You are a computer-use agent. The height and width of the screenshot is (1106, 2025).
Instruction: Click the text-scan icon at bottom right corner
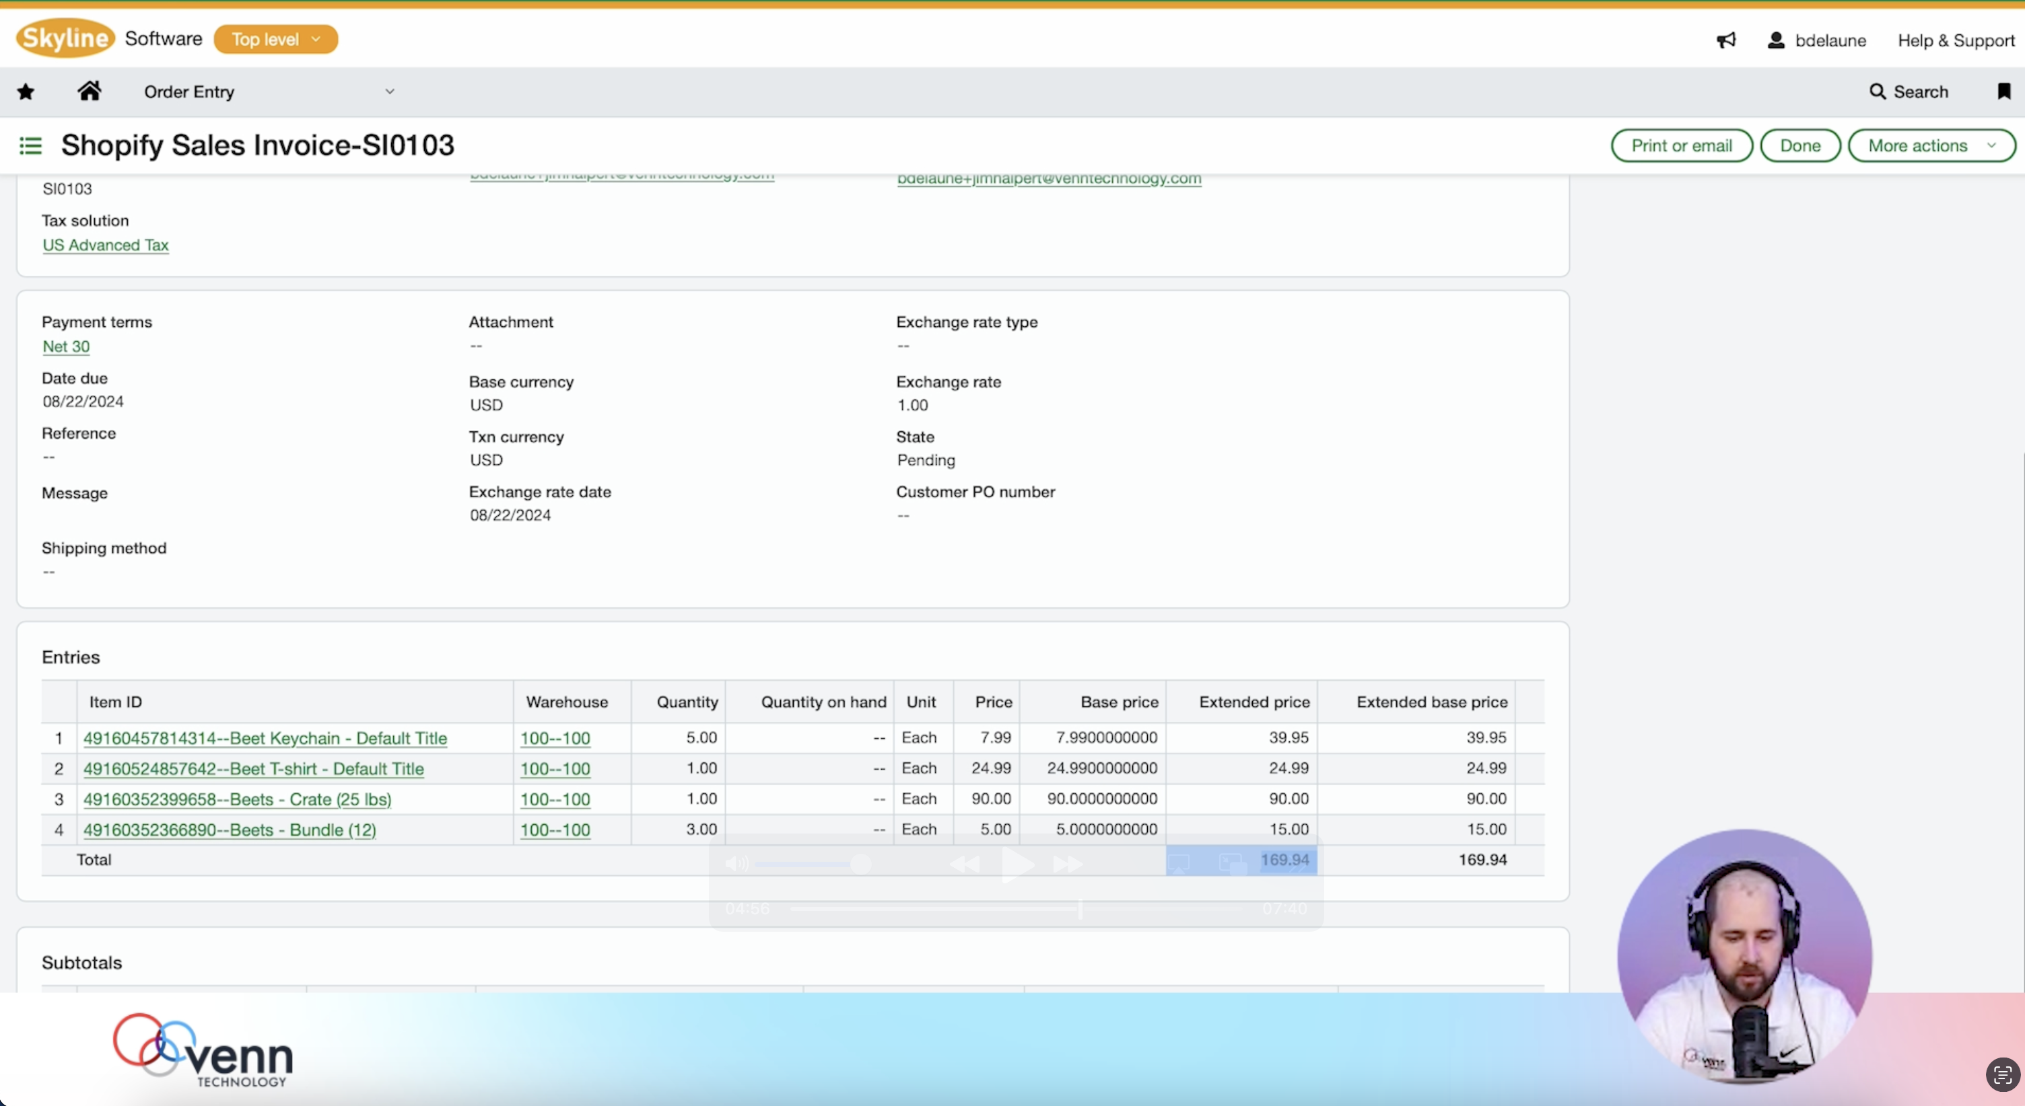click(x=2002, y=1074)
